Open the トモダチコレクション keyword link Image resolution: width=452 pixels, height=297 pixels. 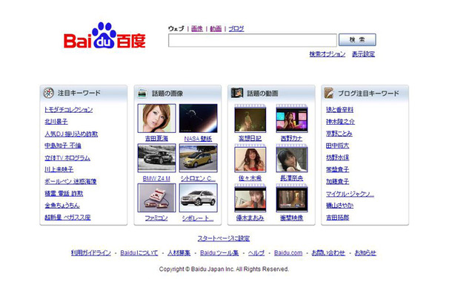tap(69, 109)
